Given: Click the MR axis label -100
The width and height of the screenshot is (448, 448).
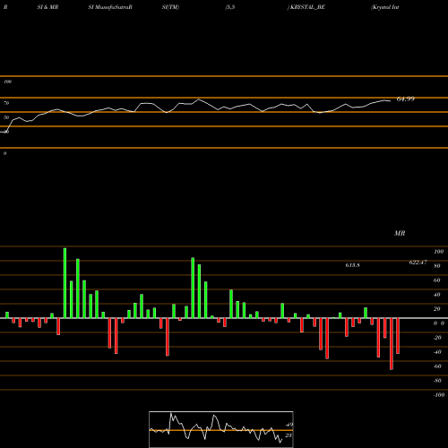Looking at the screenshot, I should click(x=439, y=395).
